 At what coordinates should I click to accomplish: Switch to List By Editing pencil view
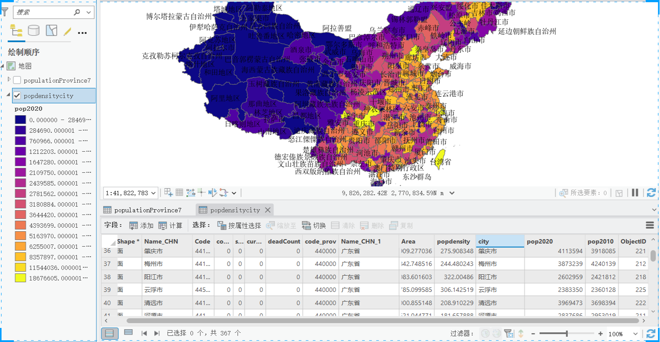67,31
